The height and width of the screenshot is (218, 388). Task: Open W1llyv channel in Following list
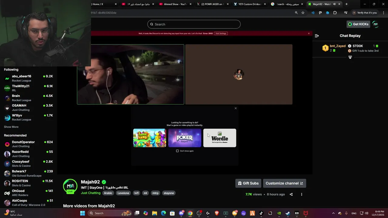28,117
